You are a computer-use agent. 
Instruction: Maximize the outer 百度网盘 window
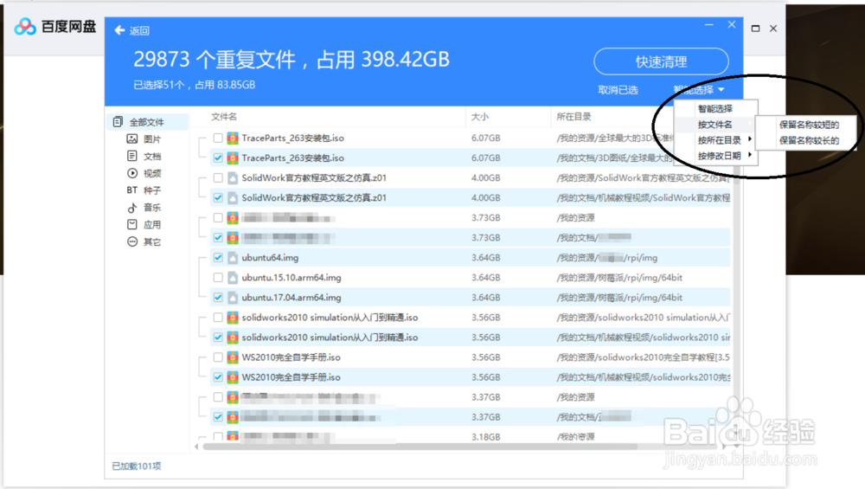click(x=755, y=29)
